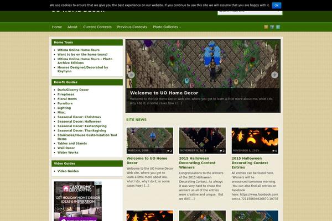Open comments count on Halloween Winners thumbnail
Image resolution: width=332 pixels, height=221 pixels.
(222, 151)
